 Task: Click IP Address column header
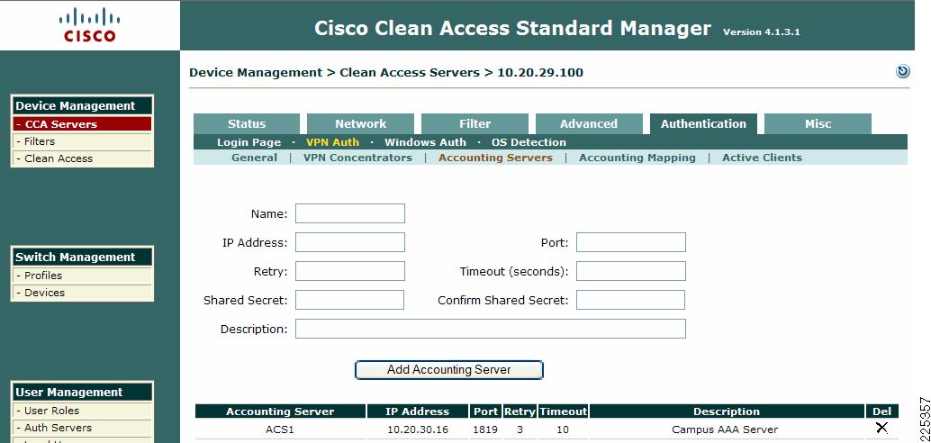click(418, 411)
